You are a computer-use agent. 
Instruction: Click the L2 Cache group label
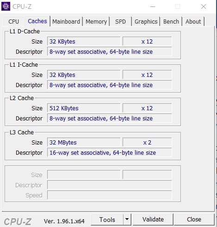coord(22,98)
